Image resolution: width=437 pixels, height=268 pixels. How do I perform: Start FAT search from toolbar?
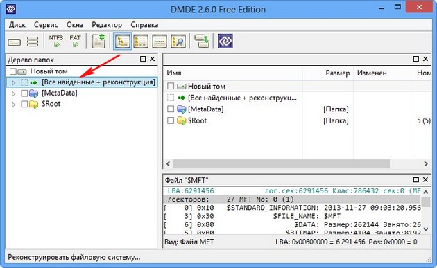click(75, 41)
